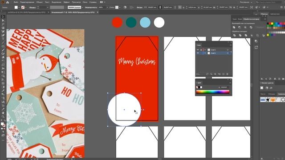Viewport: 285px width, 160px height.
Task: Click the reference point icon in control bar
Action: pos(180,7)
